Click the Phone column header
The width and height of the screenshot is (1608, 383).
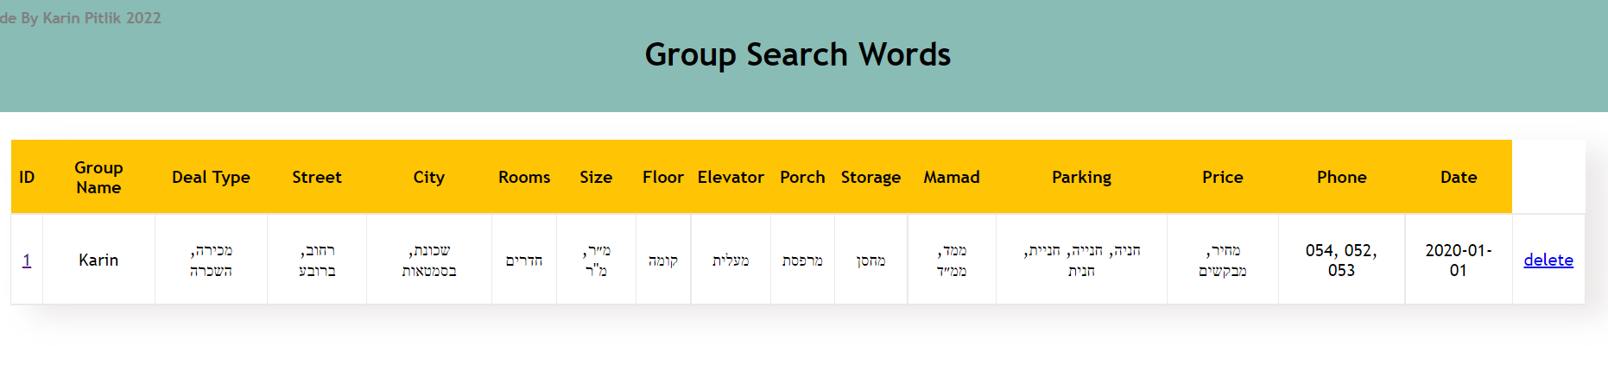[1342, 177]
